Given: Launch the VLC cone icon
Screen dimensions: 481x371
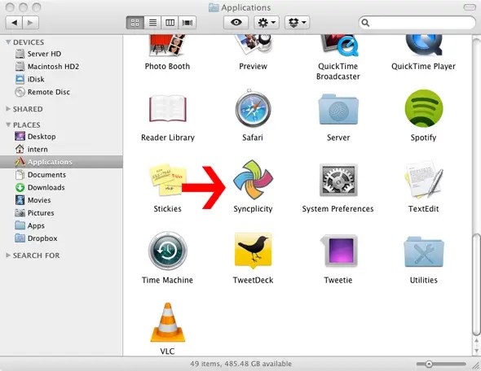Looking at the screenshot, I should pos(167,322).
